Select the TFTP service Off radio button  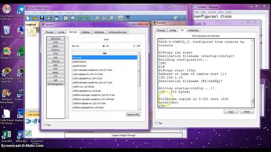click(134, 46)
